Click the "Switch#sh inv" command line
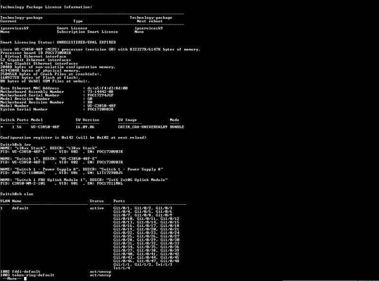Viewport: 379px width, 281px height. pos(16,145)
